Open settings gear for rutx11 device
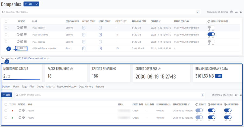This screenshot has height=127, width=244. [x=24, y=111]
